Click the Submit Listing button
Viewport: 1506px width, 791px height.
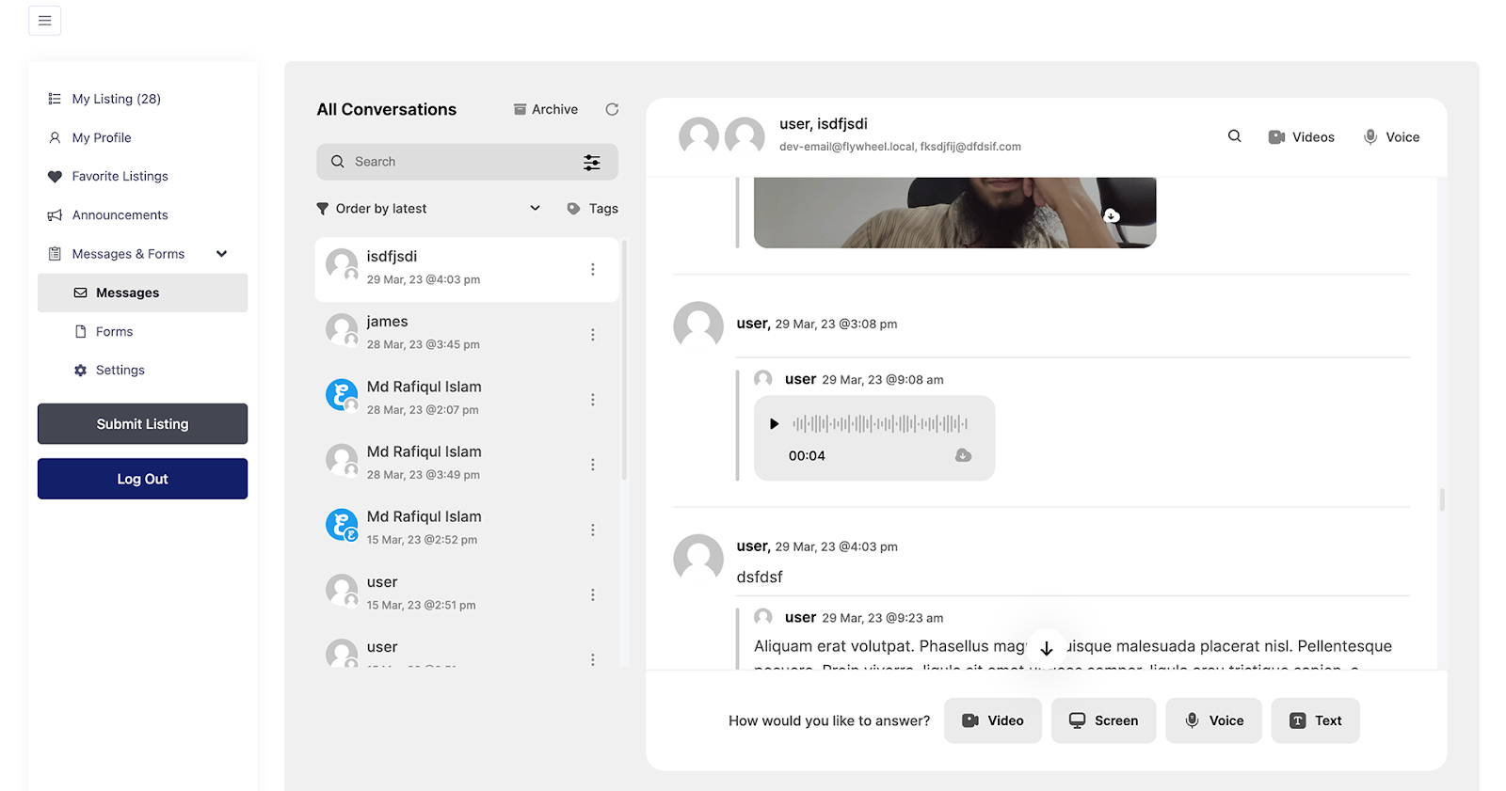tap(143, 424)
